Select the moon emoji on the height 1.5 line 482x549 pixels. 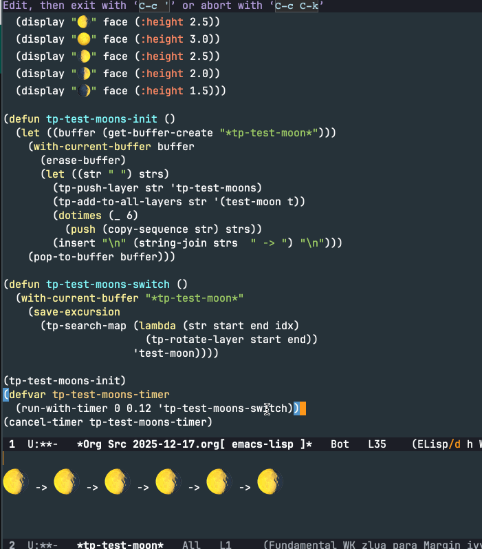pyautogui.click(x=83, y=91)
